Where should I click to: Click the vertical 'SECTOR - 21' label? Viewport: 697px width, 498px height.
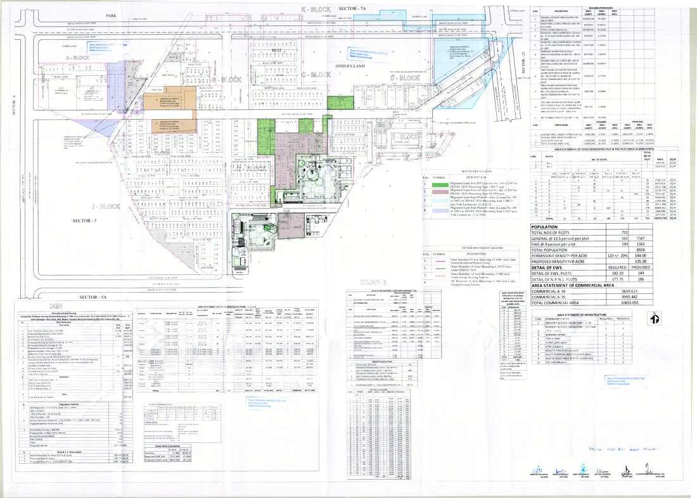tap(524, 62)
